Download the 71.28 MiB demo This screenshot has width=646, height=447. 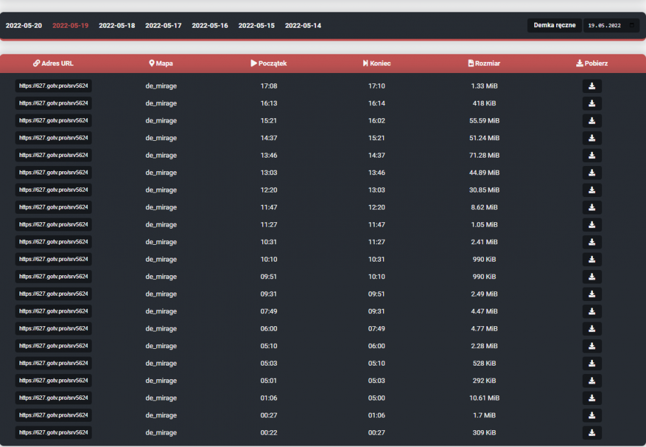tap(592, 155)
